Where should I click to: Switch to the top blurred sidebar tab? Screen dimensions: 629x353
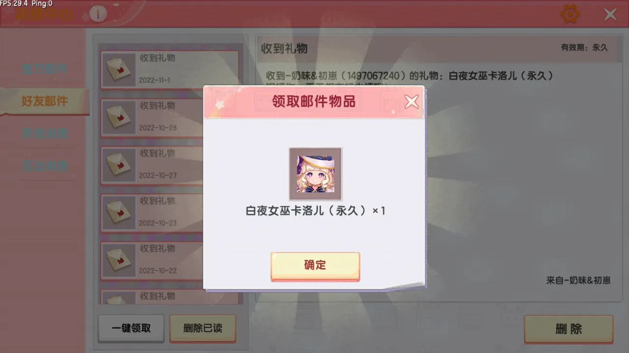[x=44, y=69]
